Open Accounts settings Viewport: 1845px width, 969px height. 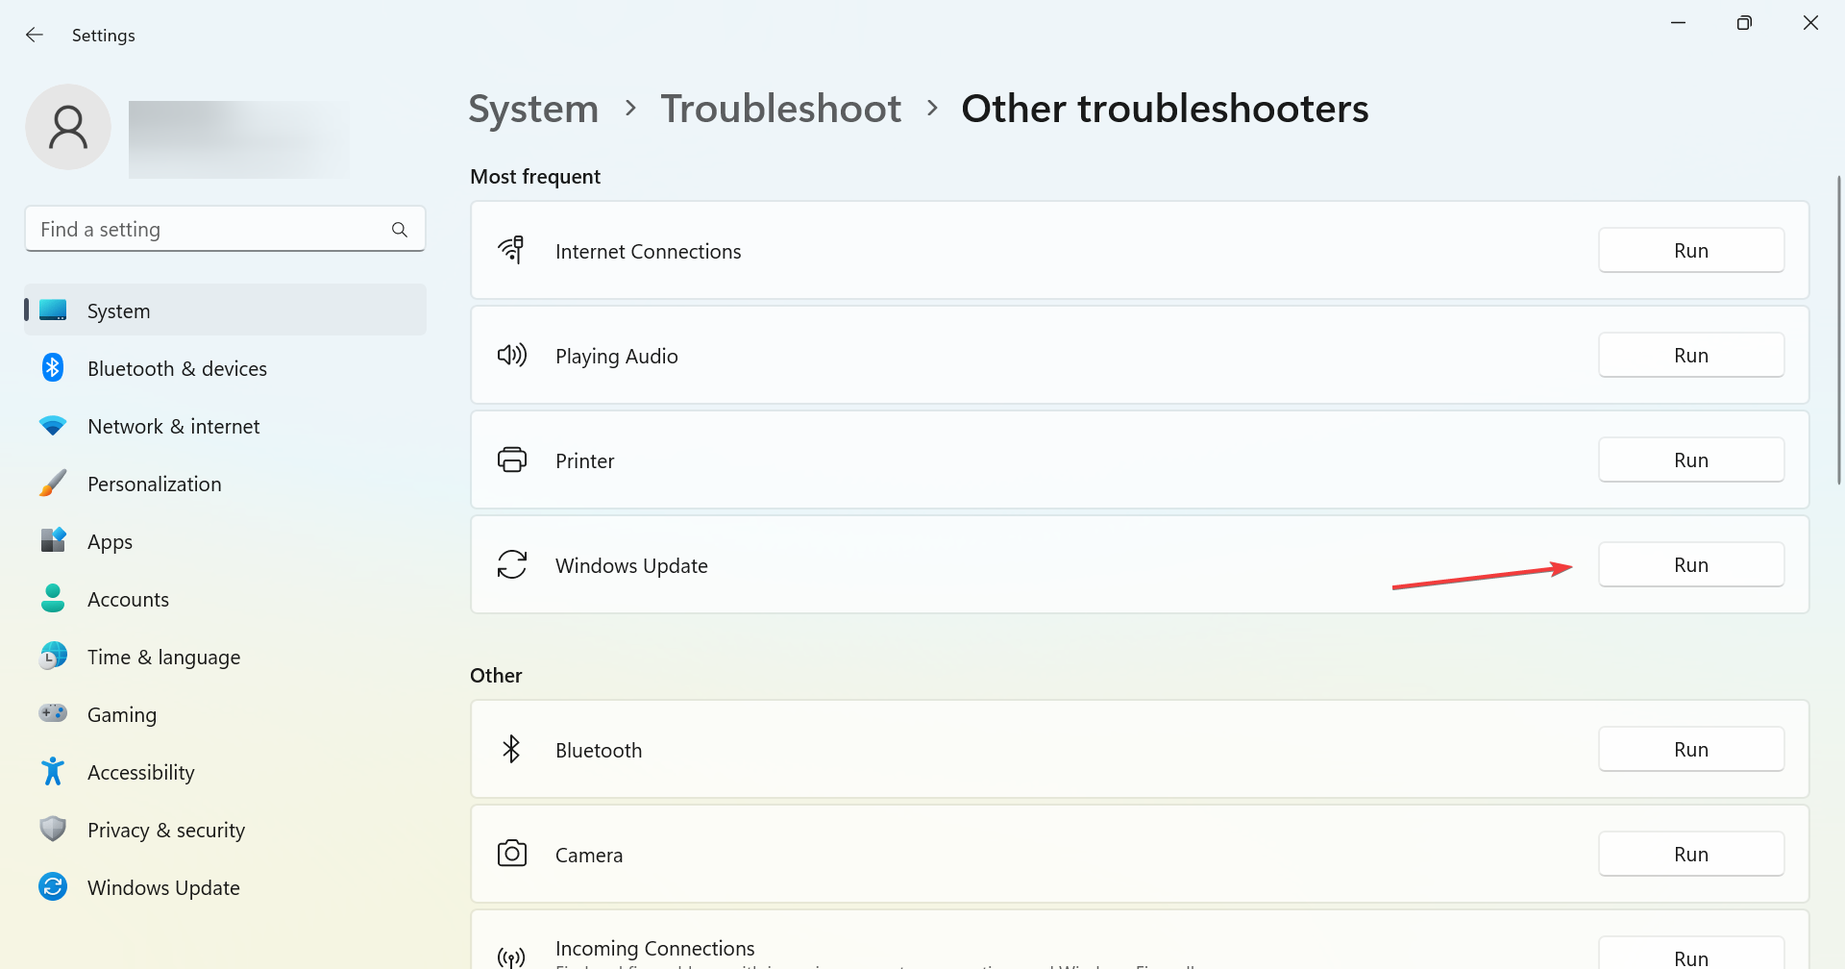pyautogui.click(x=225, y=599)
